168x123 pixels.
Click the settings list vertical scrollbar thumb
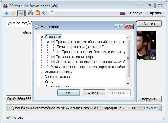click(x=128, y=59)
